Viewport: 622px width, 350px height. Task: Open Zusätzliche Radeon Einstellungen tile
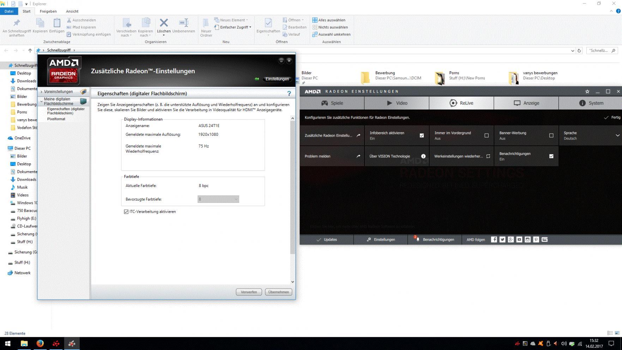332,135
